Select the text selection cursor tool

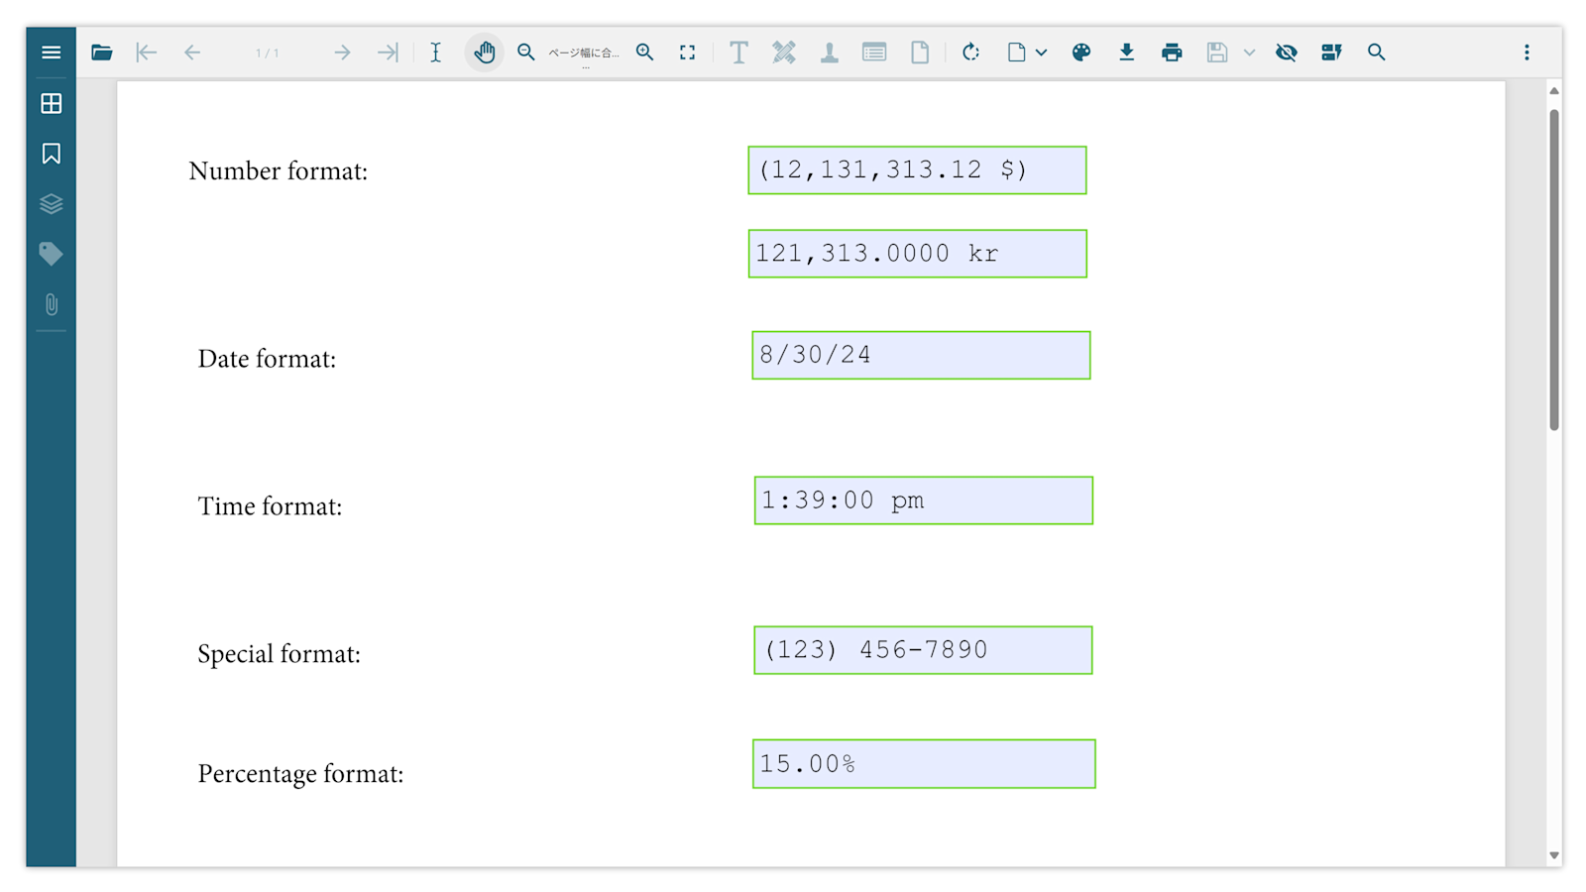click(435, 53)
